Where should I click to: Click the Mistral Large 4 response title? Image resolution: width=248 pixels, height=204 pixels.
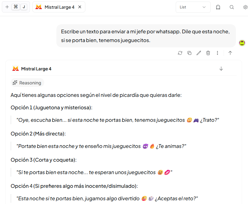click(x=36, y=69)
